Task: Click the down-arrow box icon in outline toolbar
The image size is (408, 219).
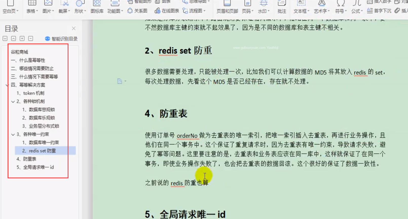Action: pyautogui.click(x=5, y=38)
